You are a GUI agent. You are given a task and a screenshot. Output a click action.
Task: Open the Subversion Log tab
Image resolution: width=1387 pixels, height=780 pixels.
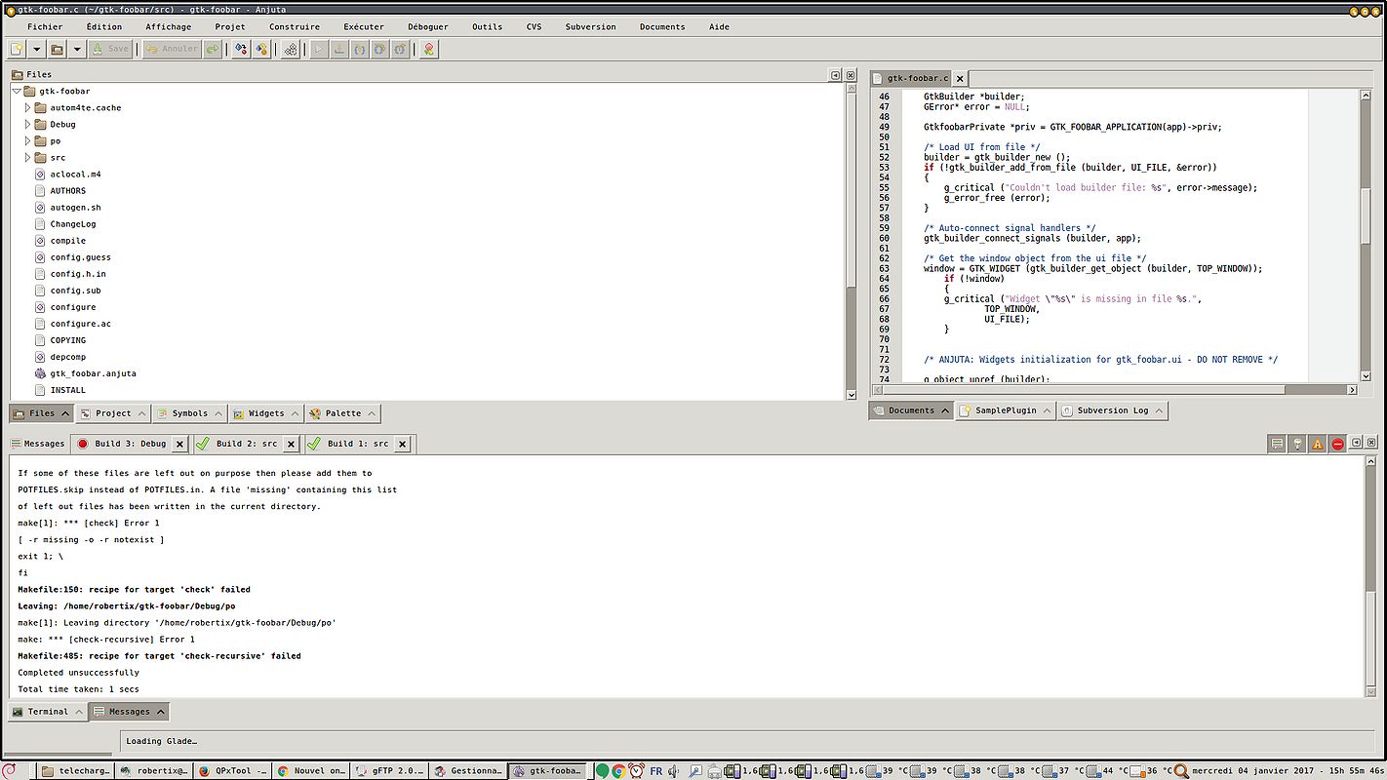pyautogui.click(x=1112, y=410)
